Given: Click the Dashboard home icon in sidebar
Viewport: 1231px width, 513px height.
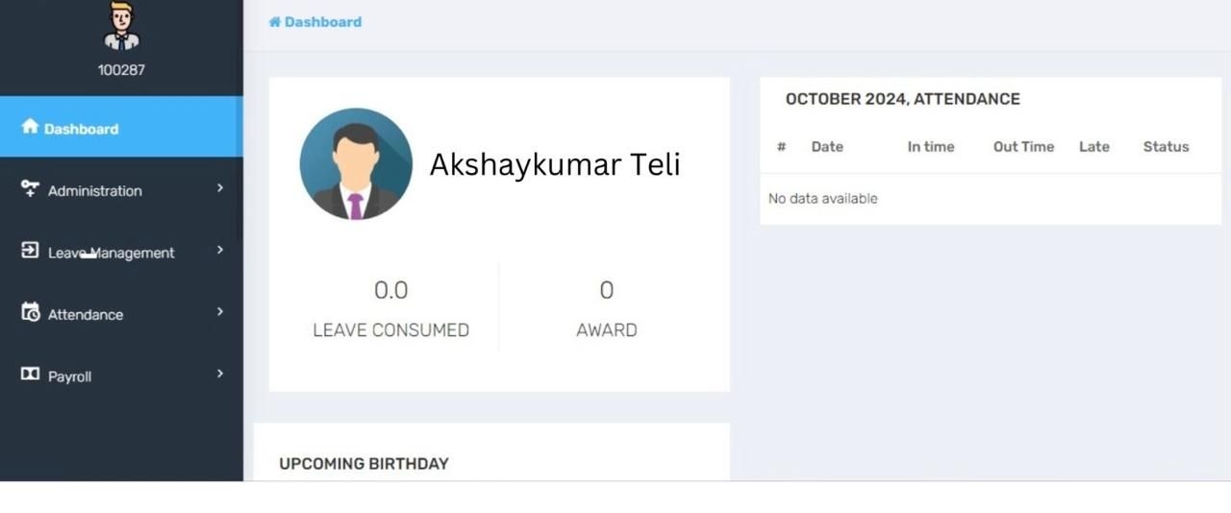Looking at the screenshot, I should tap(30, 127).
